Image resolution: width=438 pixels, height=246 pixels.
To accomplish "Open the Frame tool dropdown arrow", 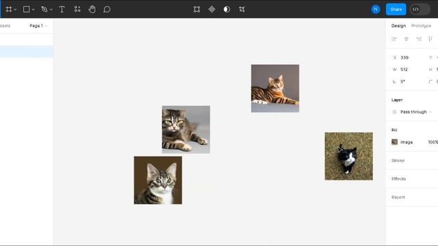I will pos(15,10).
